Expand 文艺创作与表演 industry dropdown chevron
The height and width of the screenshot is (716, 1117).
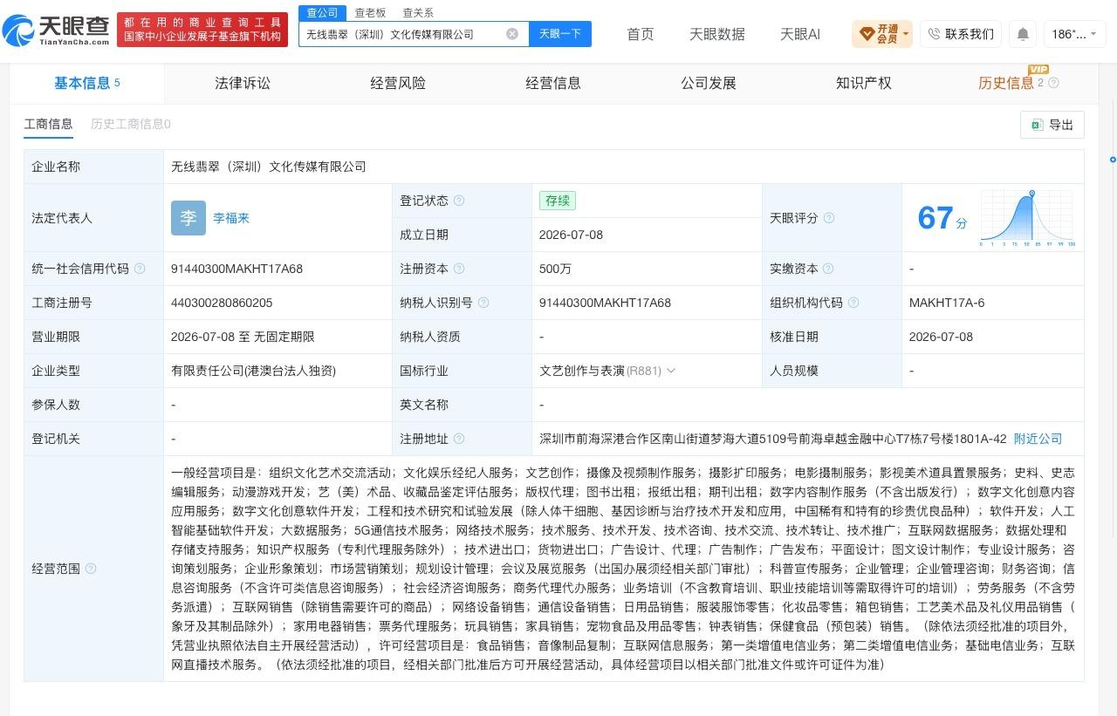(671, 371)
